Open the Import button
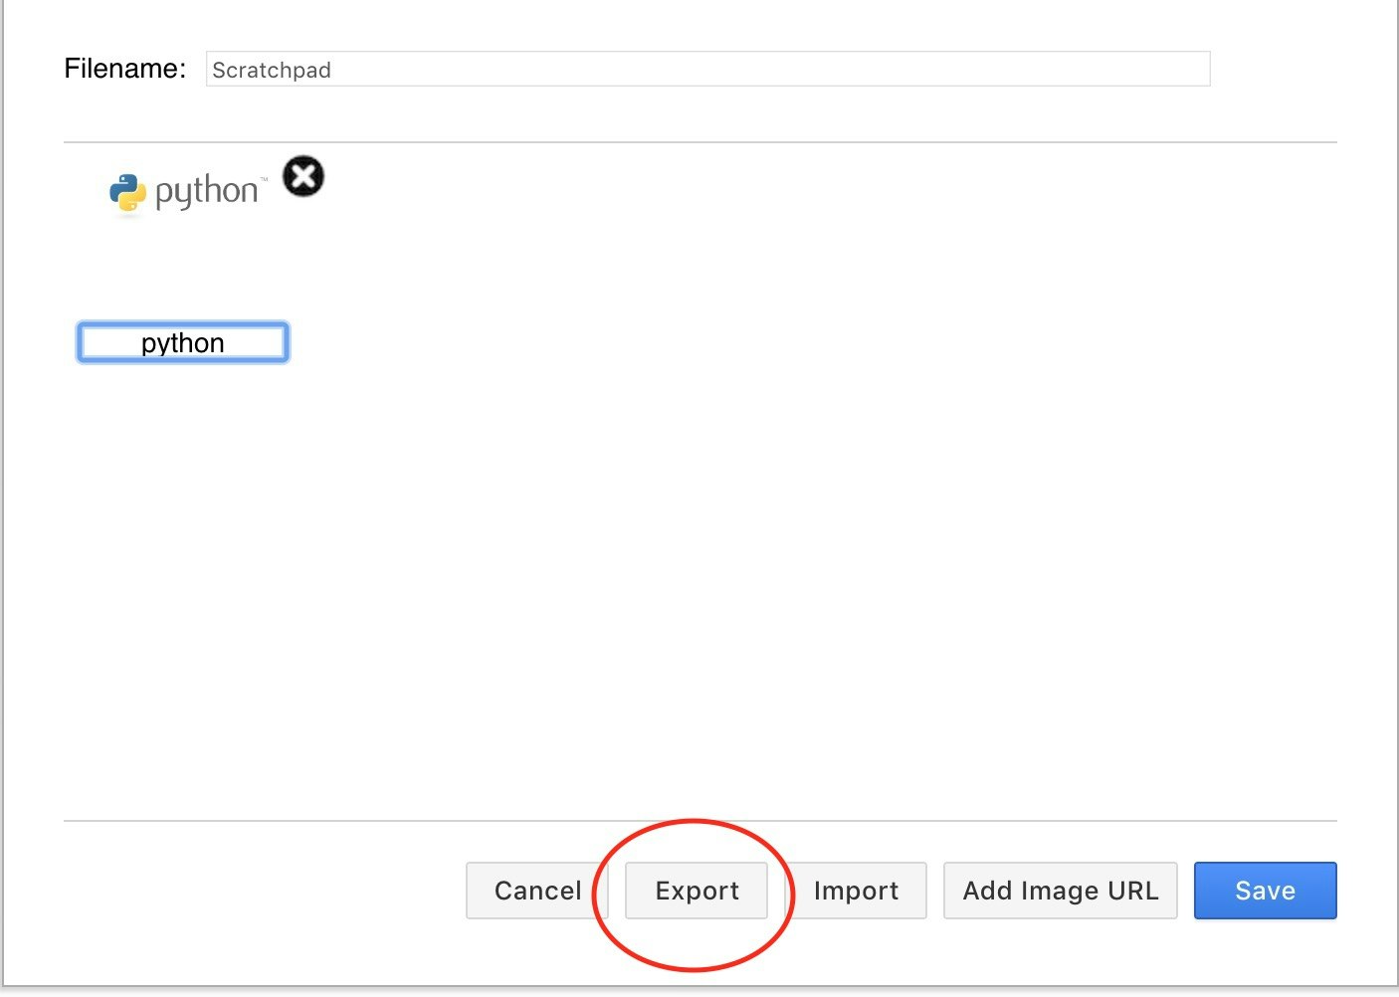Image resolution: width=1399 pixels, height=997 pixels. [856, 891]
